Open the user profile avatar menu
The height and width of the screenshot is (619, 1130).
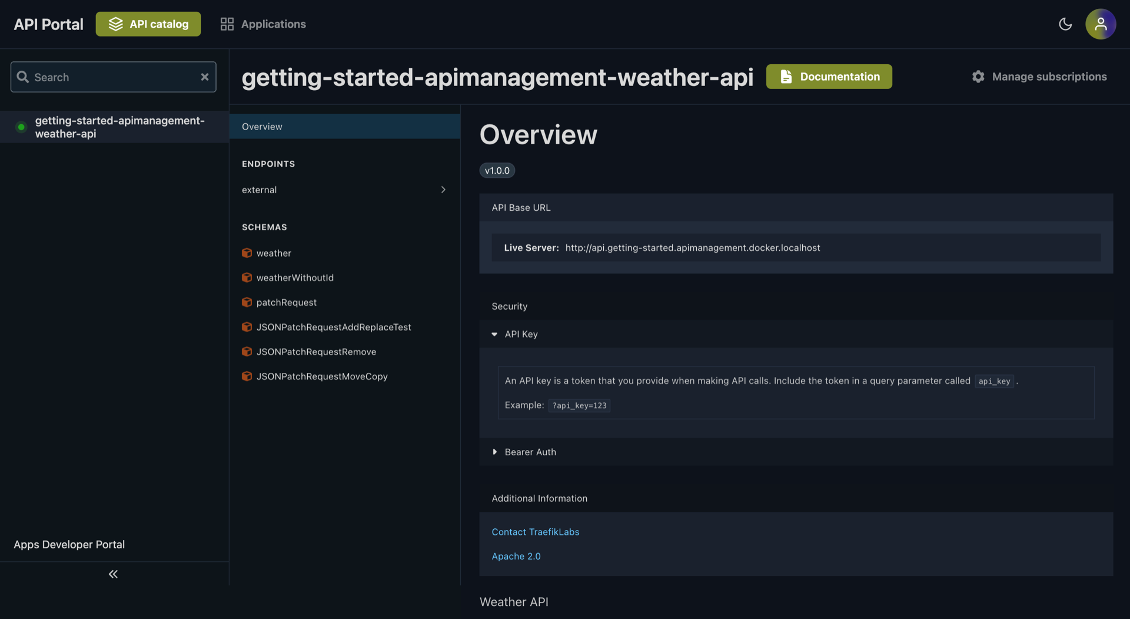(1101, 24)
